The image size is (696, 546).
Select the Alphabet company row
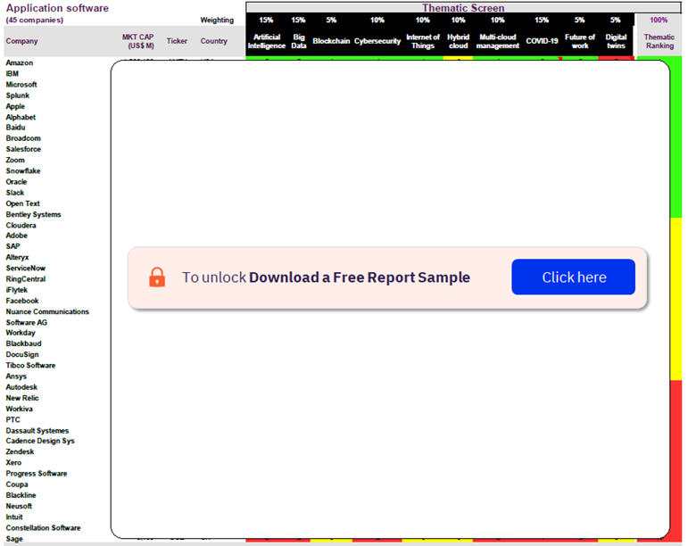(21, 117)
